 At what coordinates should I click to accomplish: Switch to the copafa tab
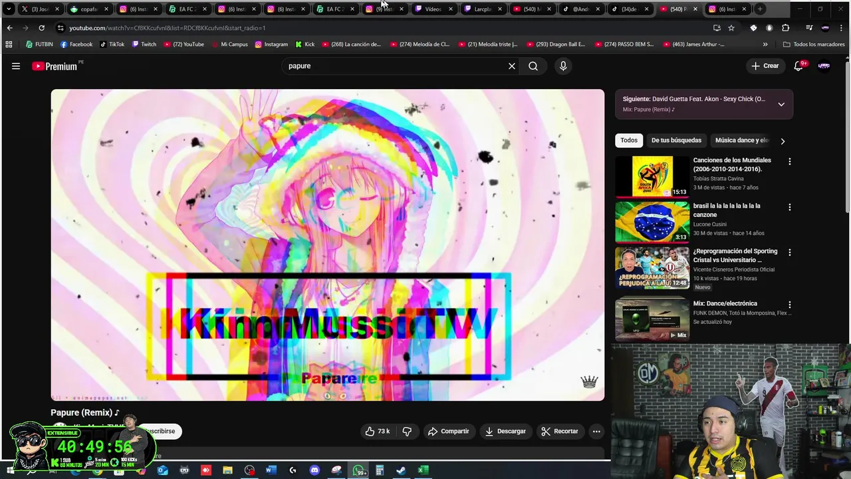pyautogui.click(x=89, y=9)
